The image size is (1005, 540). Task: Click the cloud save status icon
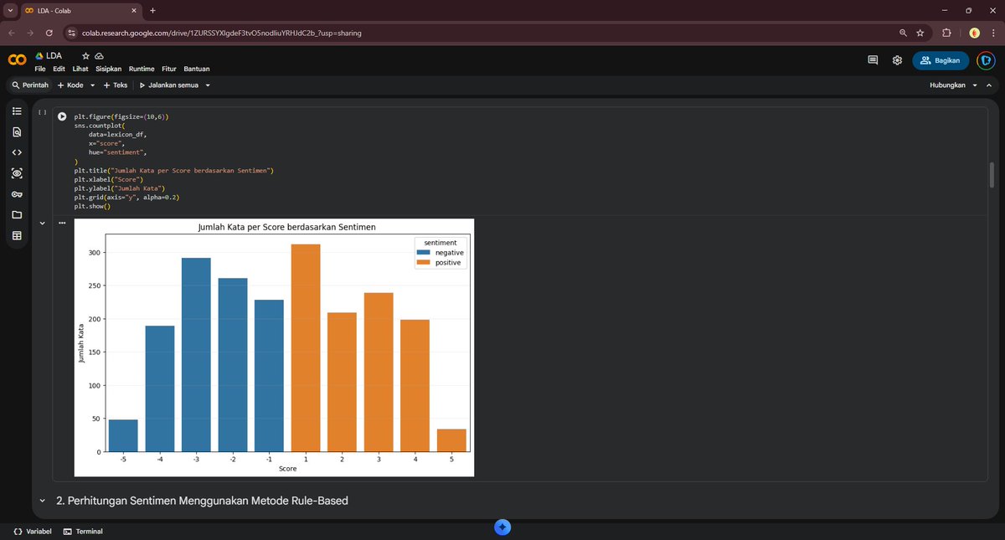tap(98, 55)
